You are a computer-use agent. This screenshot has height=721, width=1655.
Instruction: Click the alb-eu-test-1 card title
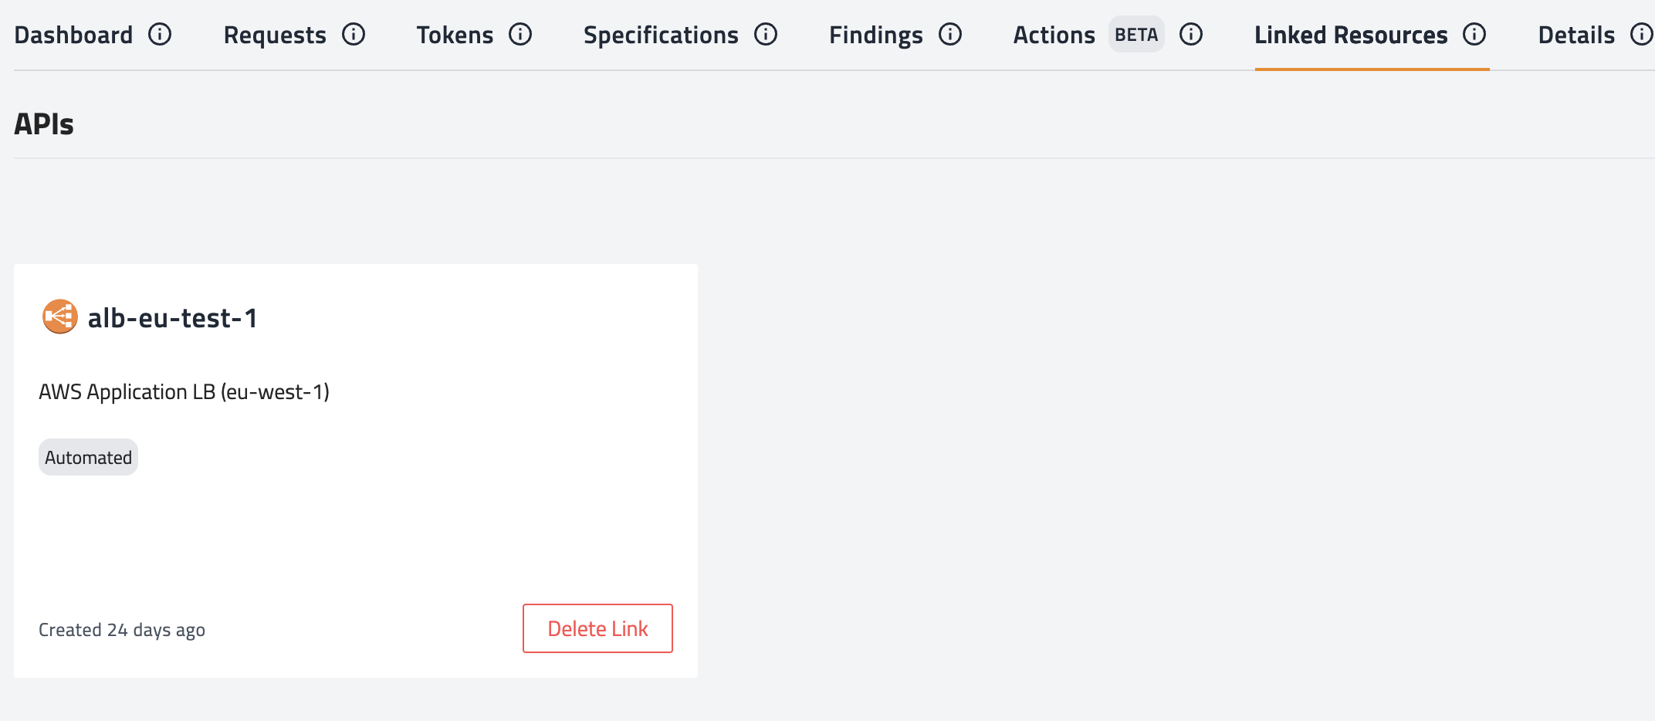click(x=172, y=318)
